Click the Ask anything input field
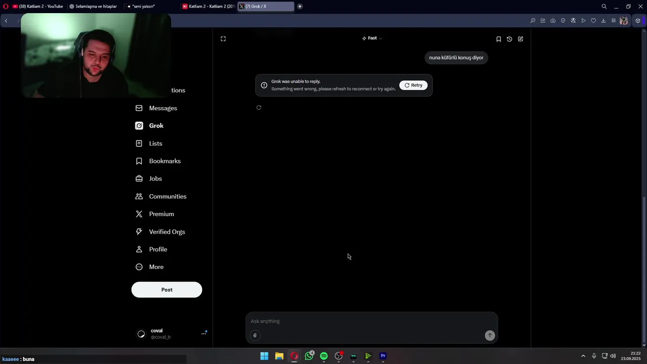The image size is (647, 364). (372, 322)
